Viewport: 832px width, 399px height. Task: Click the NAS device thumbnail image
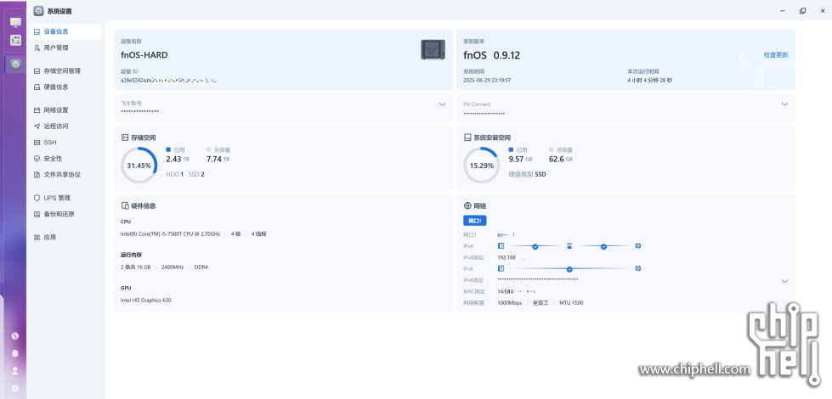pos(433,49)
